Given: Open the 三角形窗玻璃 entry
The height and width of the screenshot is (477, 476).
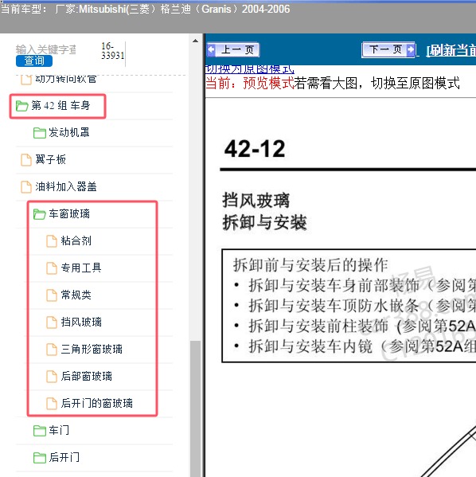Looking at the screenshot, I should (92, 350).
